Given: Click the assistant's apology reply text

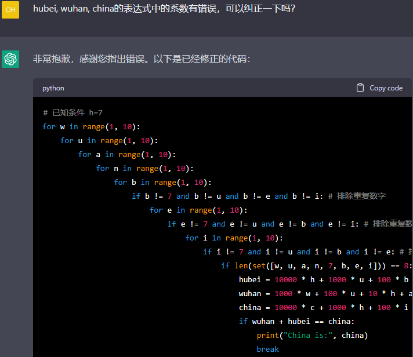Looking at the screenshot, I should pyautogui.click(x=142, y=59).
